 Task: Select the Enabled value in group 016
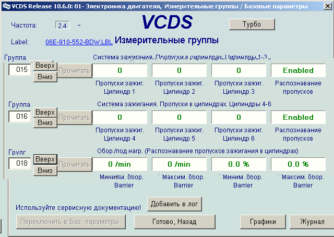298,117
